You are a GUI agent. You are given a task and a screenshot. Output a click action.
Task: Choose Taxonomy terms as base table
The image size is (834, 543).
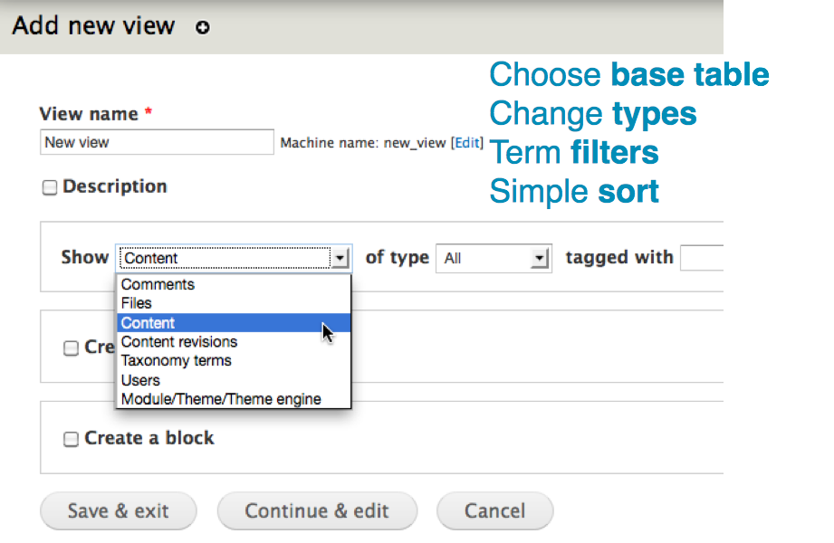click(176, 361)
